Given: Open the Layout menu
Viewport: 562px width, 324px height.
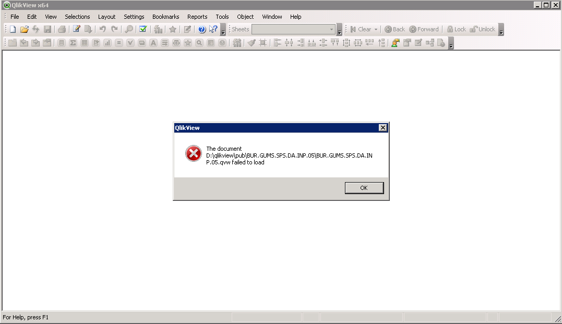Looking at the screenshot, I should click(107, 17).
